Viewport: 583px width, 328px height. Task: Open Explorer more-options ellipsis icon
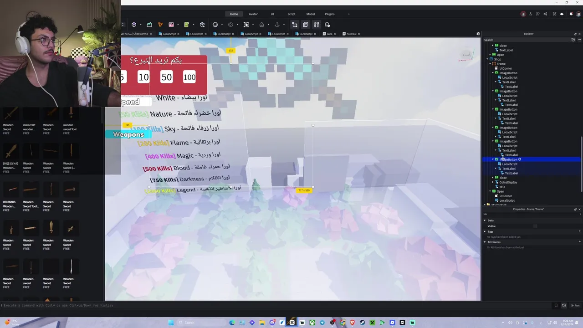click(x=579, y=40)
